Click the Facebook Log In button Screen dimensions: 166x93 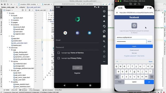coord(134,46)
